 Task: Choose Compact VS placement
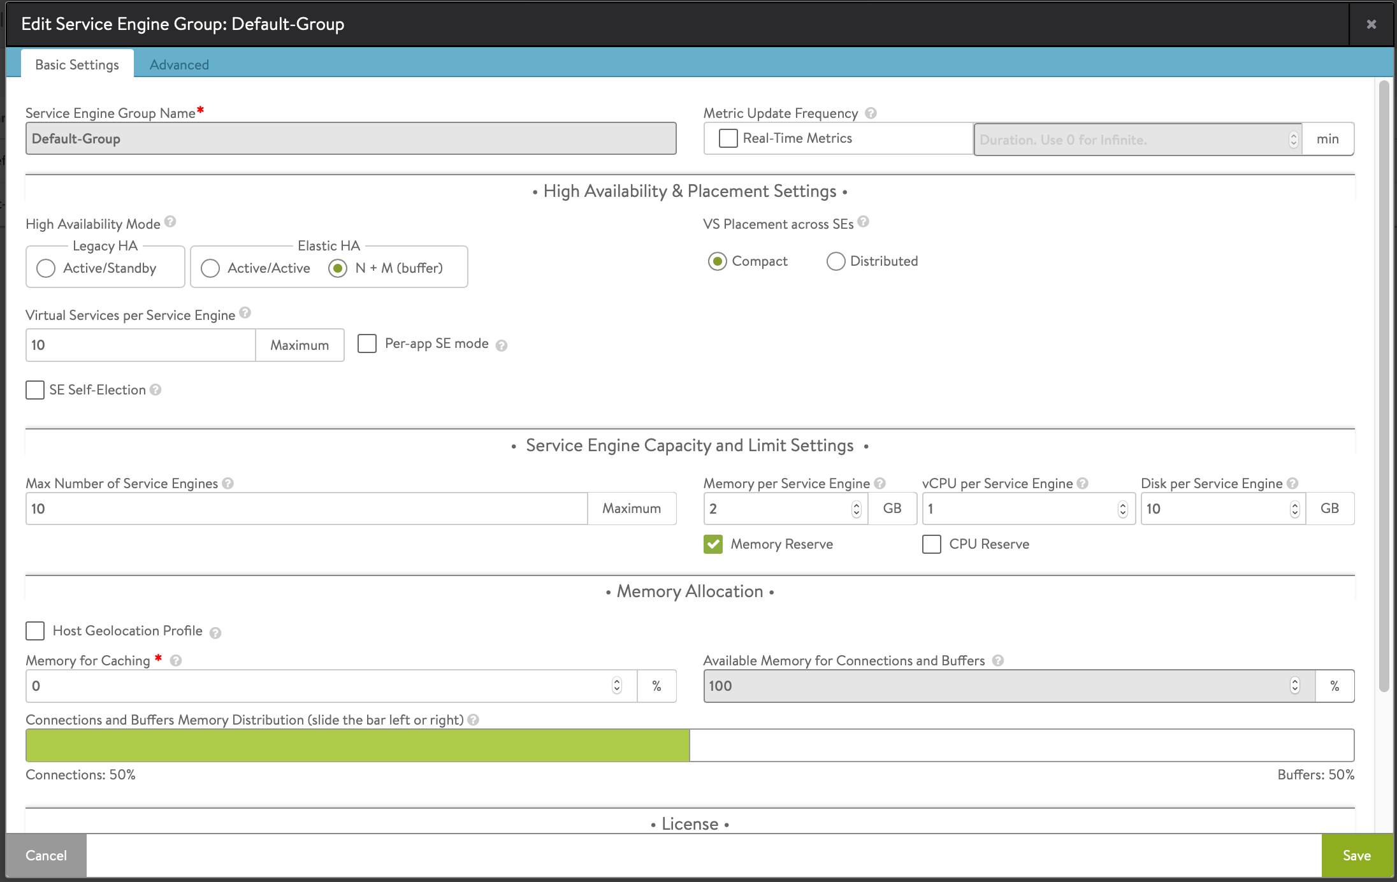[718, 261]
